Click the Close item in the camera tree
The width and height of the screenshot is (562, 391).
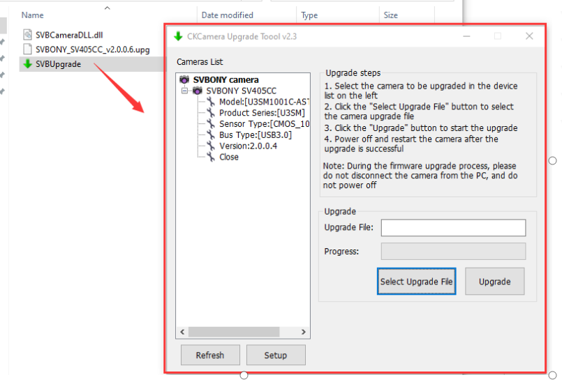coord(229,158)
